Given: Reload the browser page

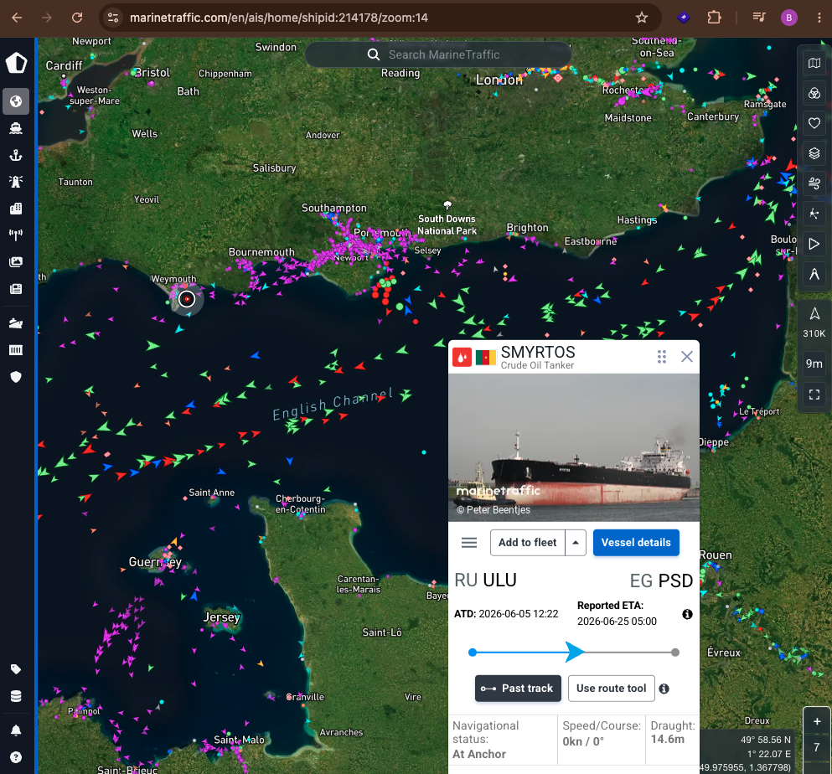Looking at the screenshot, I should tap(77, 18).
